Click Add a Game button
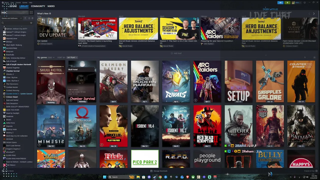 (x=8, y=171)
